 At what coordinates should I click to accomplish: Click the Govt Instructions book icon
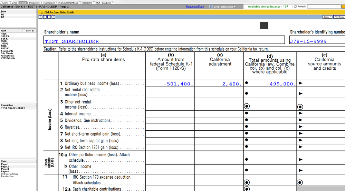(211, 7)
